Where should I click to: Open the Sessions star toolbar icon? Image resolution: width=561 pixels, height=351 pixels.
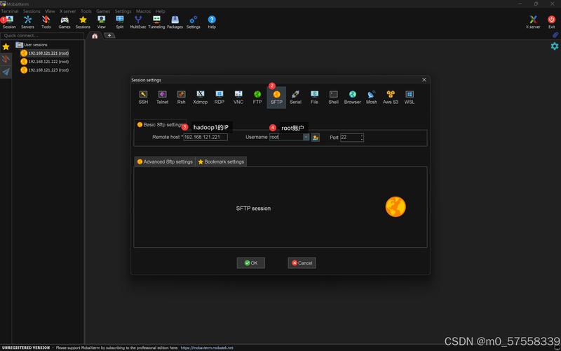point(83,22)
